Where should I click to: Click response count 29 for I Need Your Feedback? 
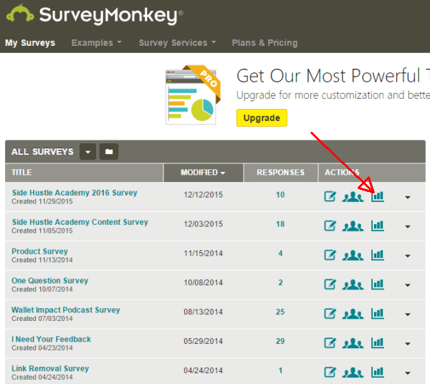click(280, 342)
